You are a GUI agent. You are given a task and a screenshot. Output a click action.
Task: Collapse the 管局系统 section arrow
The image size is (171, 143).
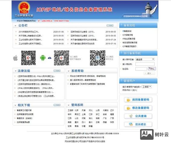click(x=69, y=105)
